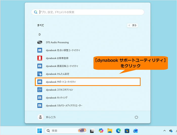The height and width of the screenshot is (135, 177).
Task: Click the power button icon
Action: click(136, 117)
